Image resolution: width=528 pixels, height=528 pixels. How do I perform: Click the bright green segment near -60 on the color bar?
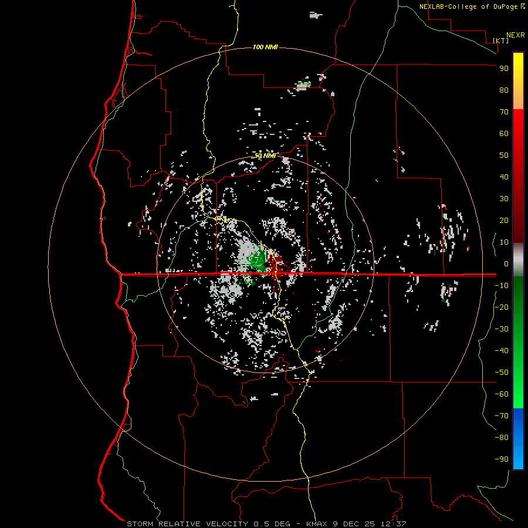[518, 394]
